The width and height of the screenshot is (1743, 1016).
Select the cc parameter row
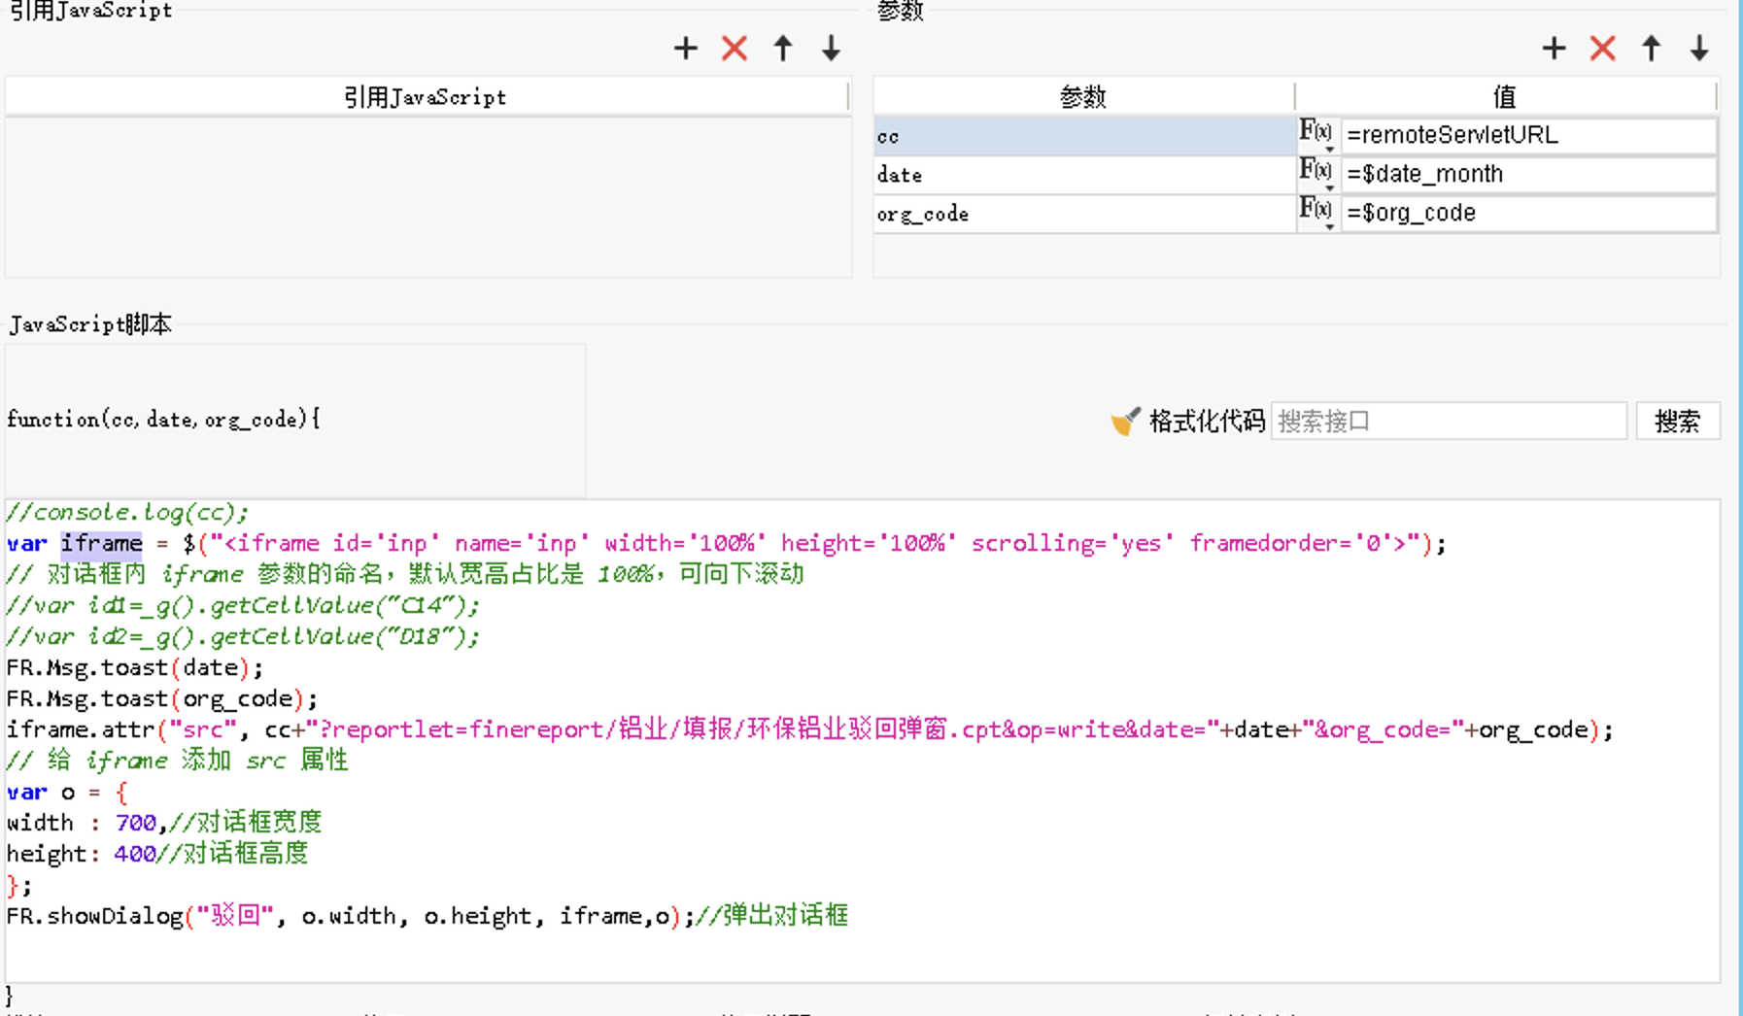pos(1083,136)
